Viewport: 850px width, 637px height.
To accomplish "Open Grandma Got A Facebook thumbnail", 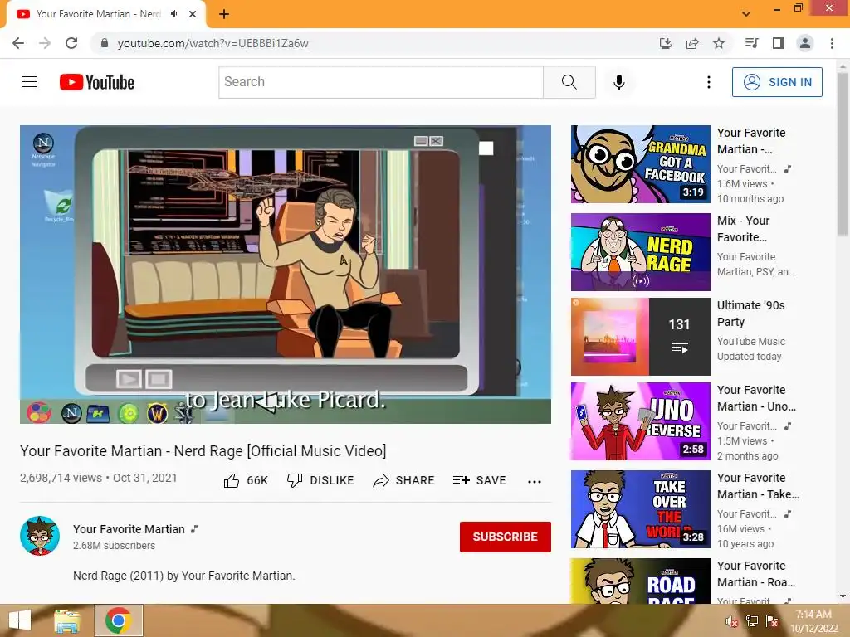I will click(641, 164).
